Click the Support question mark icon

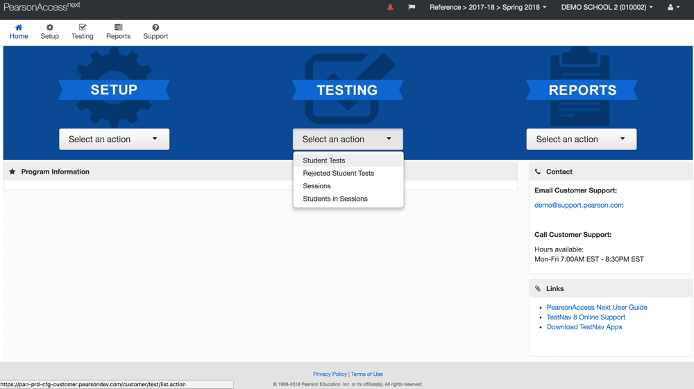coord(155,28)
